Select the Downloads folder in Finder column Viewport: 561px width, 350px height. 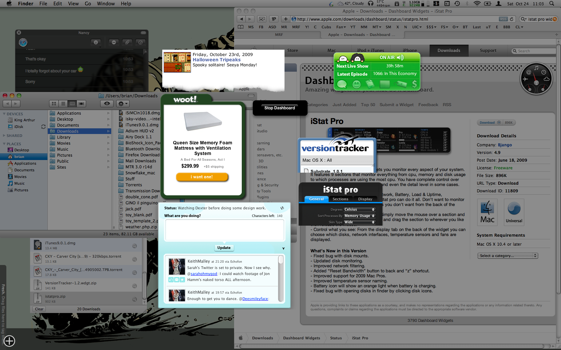coord(79,131)
